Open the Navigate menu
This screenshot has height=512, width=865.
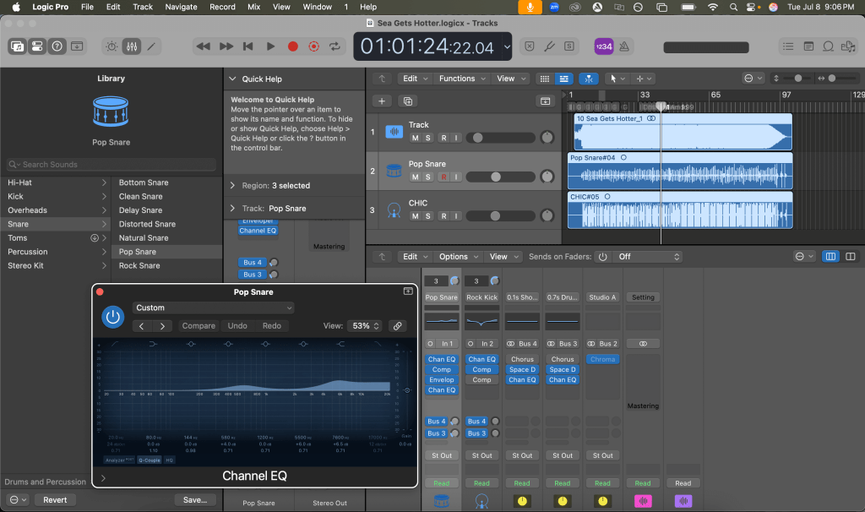coord(181,7)
